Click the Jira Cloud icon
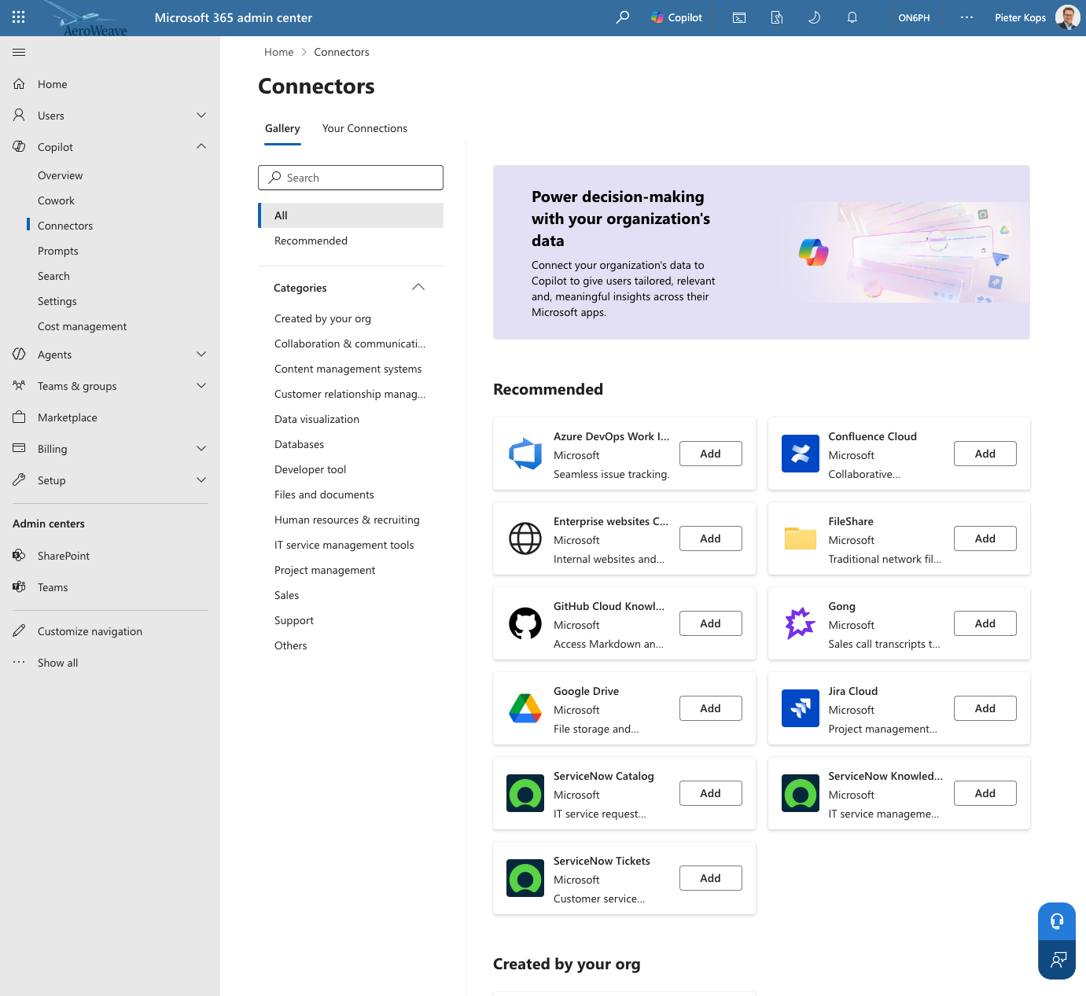 801,708
